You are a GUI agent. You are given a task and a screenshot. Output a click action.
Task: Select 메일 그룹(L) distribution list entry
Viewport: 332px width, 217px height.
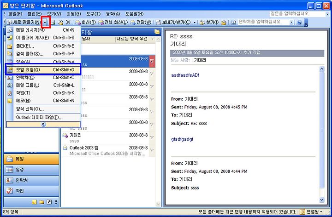coord(43,85)
